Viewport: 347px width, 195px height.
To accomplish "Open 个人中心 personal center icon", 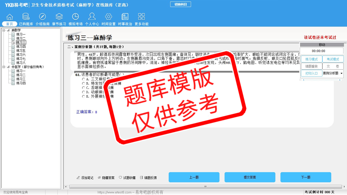I will click(x=92, y=17).
